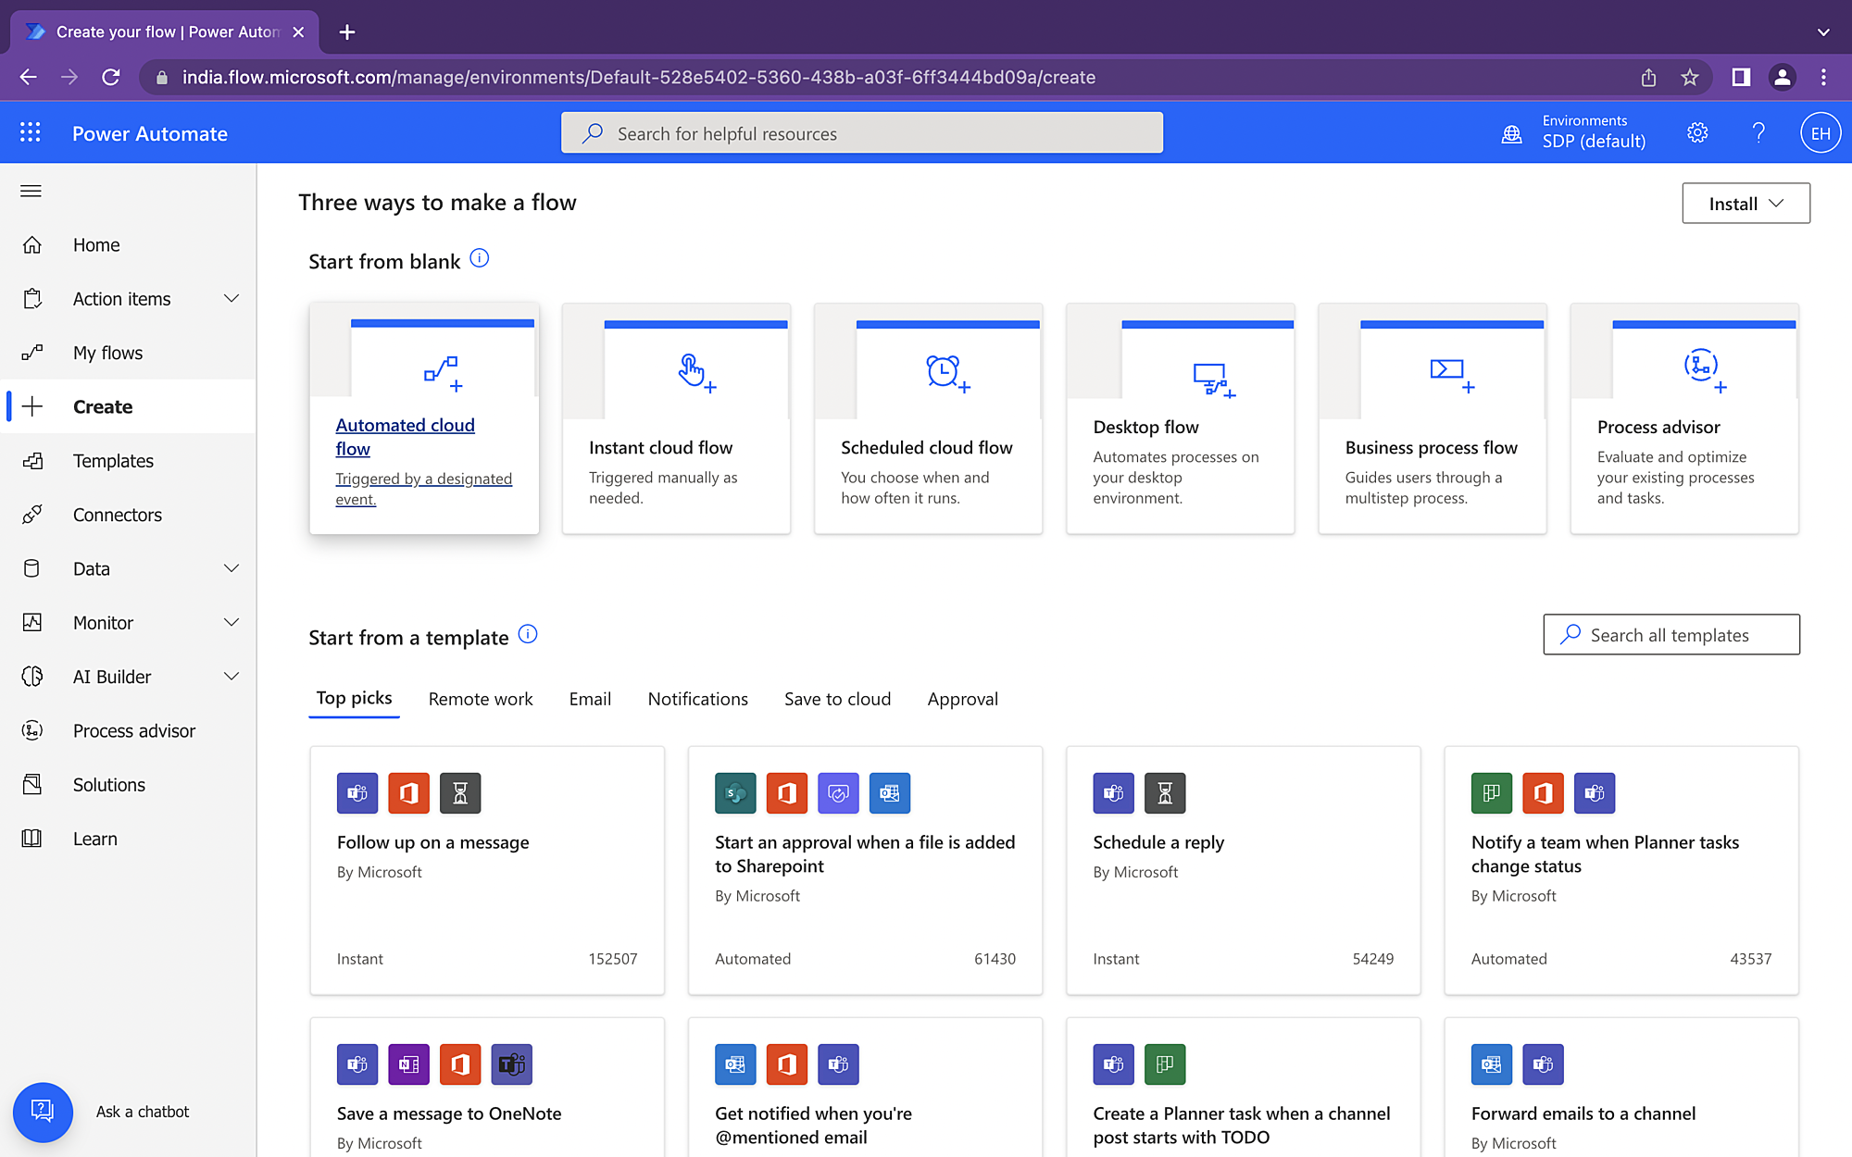
Task: Expand the Data section chevron
Action: (x=231, y=568)
